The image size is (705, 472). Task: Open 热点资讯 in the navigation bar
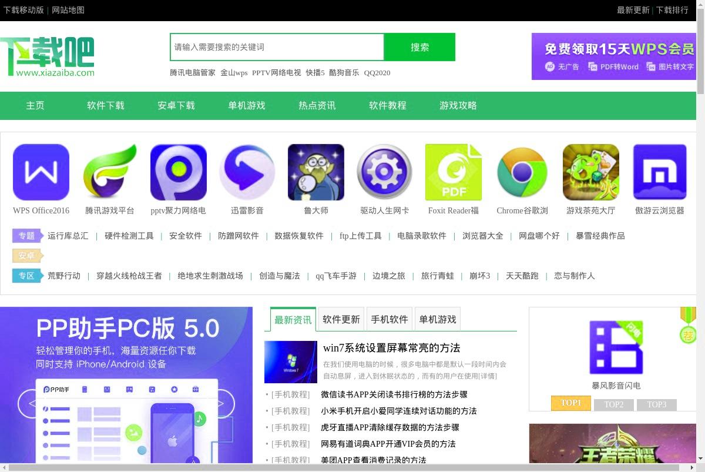[317, 106]
